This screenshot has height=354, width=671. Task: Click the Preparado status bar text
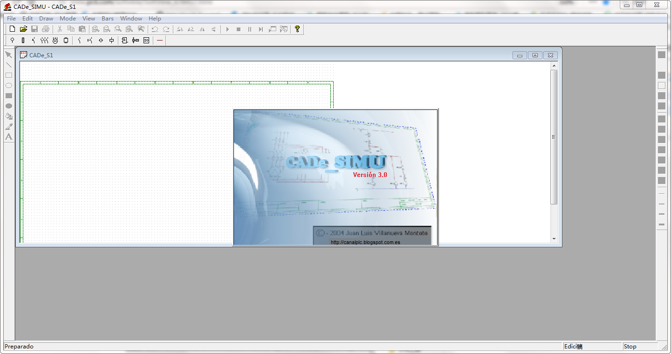coord(19,347)
